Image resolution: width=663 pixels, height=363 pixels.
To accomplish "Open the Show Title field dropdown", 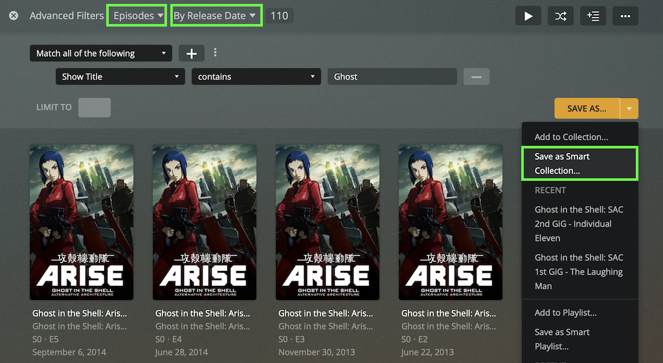I will pyautogui.click(x=120, y=76).
